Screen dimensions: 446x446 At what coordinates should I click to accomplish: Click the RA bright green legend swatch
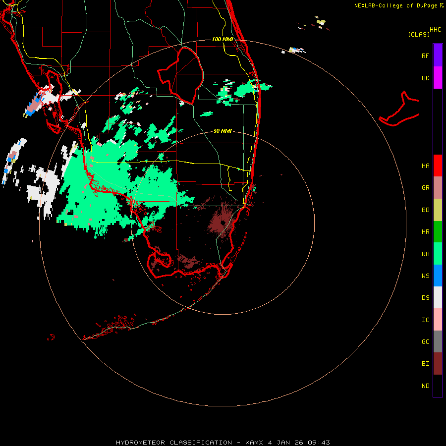438,254
